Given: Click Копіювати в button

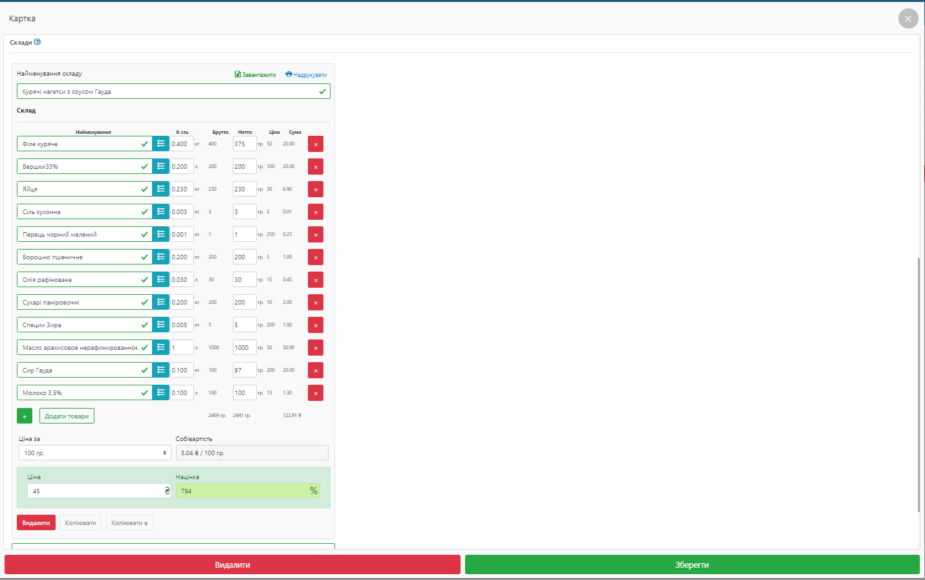Looking at the screenshot, I should [x=129, y=523].
